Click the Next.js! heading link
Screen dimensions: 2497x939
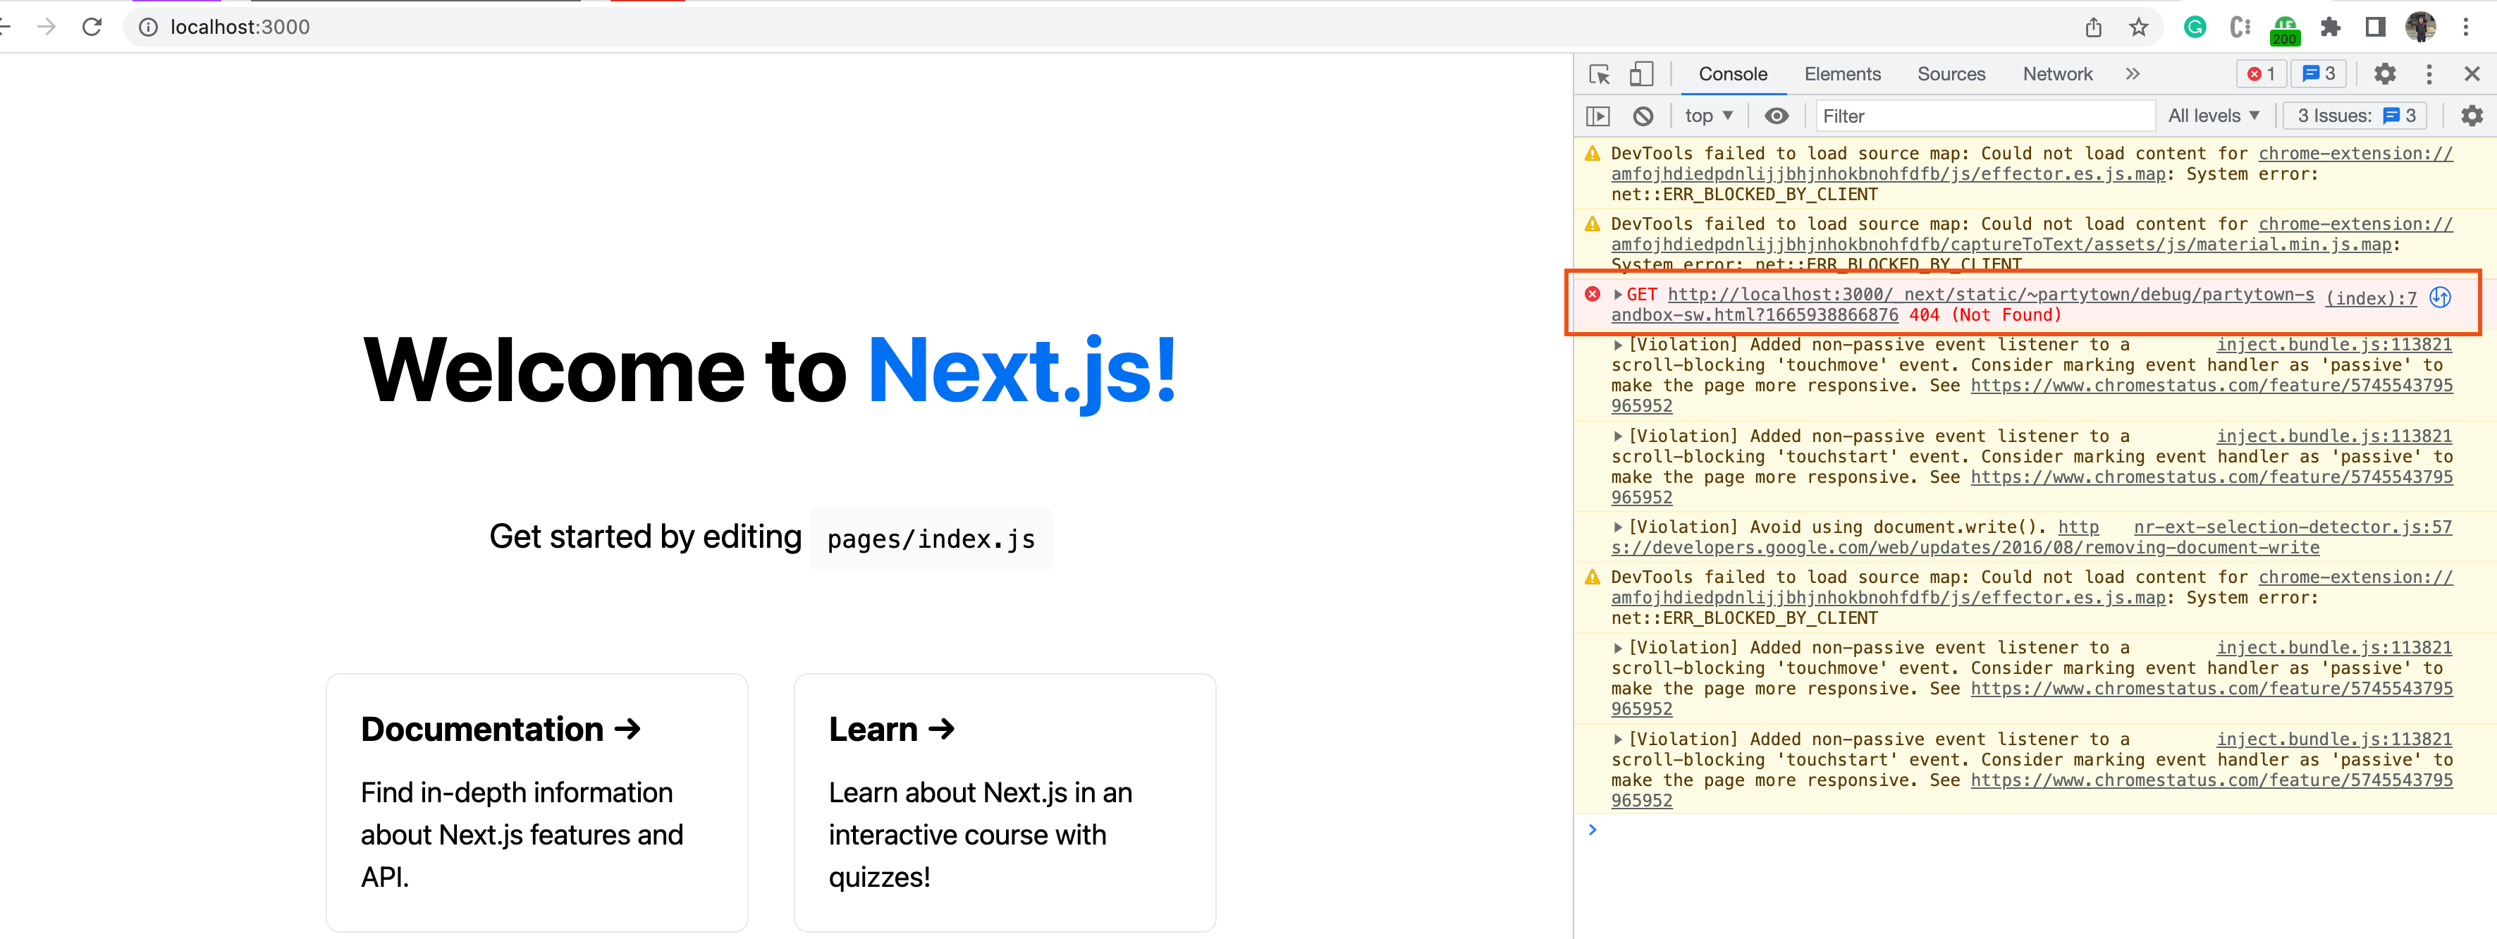click(x=1023, y=370)
